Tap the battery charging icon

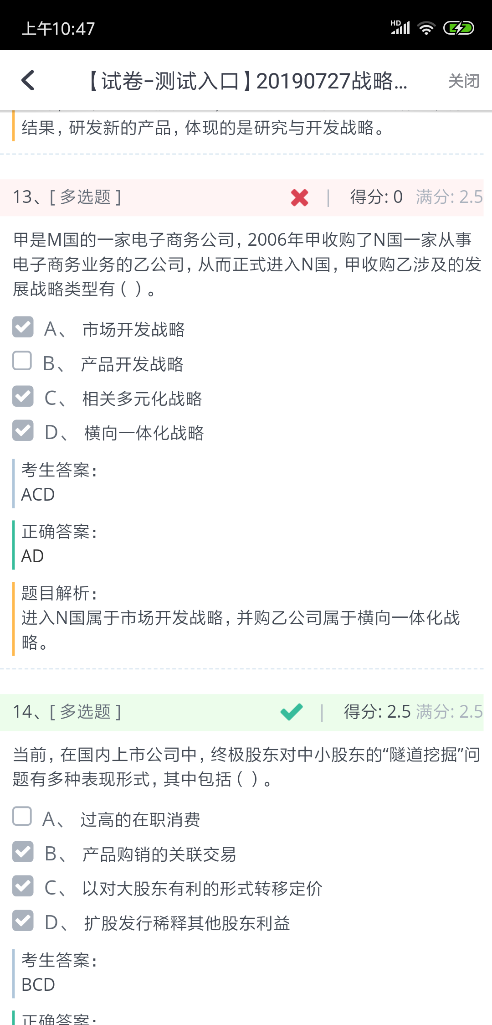coord(459,28)
